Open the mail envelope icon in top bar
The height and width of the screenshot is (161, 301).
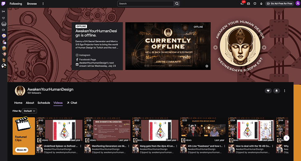coord(248,4)
